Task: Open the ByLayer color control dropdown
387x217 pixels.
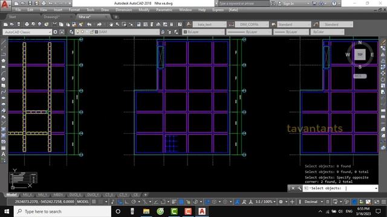Action: coord(203,32)
